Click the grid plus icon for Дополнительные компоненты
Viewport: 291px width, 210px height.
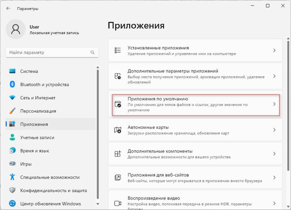click(x=118, y=154)
